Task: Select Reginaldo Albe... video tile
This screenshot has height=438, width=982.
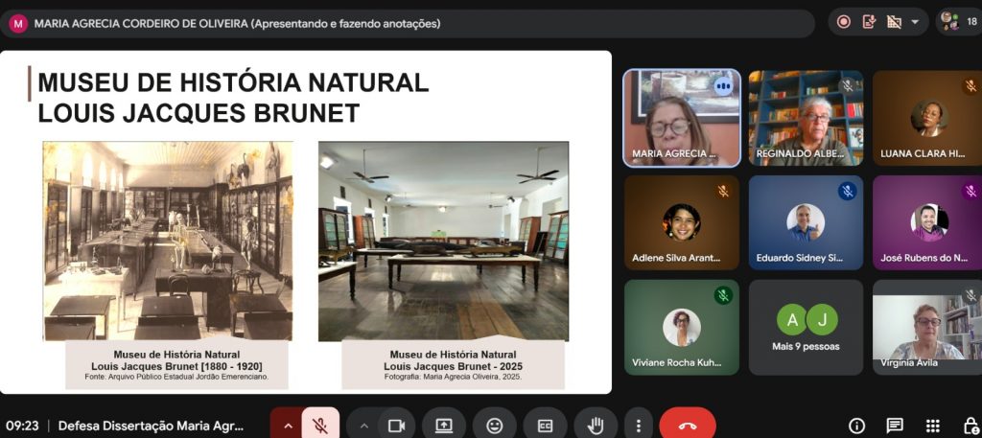Action: tap(806, 118)
